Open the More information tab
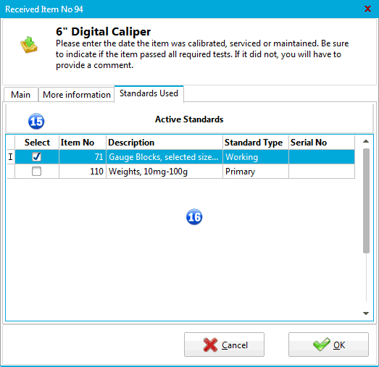The width and height of the screenshot is (379, 367). click(77, 95)
